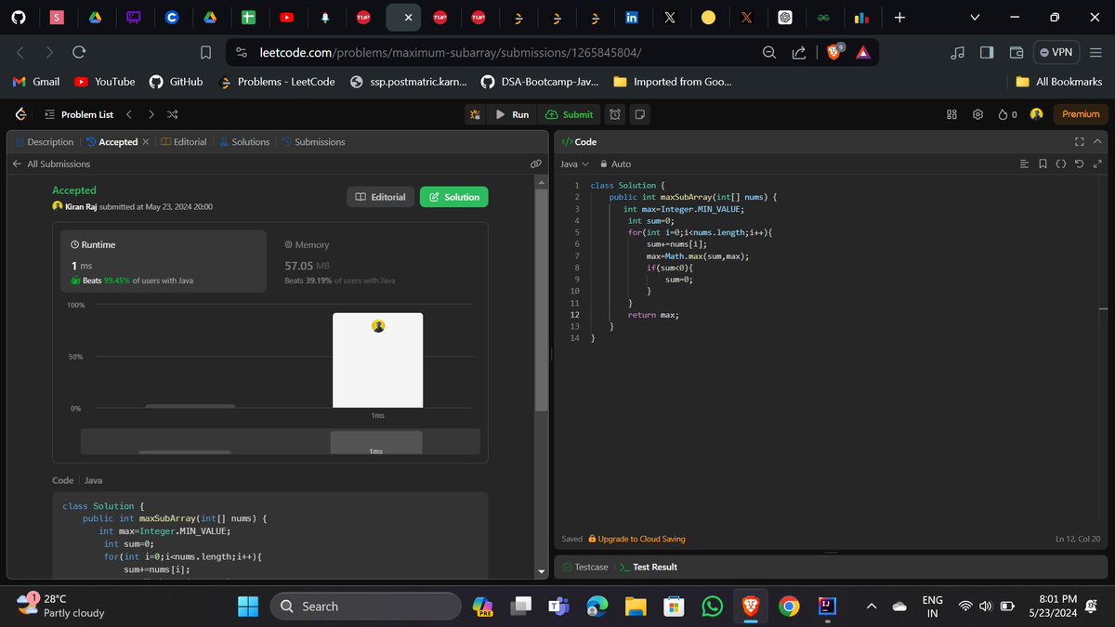Open the alarm clock timer icon

615,114
